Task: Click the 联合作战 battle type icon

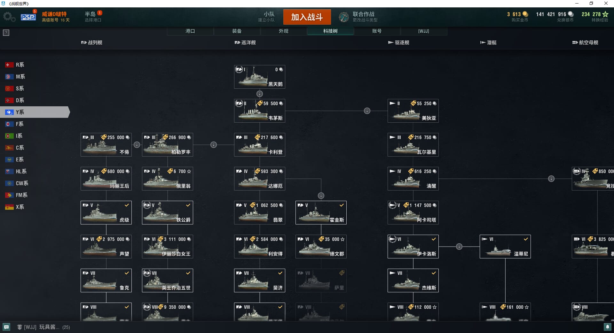Action: (344, 17)
